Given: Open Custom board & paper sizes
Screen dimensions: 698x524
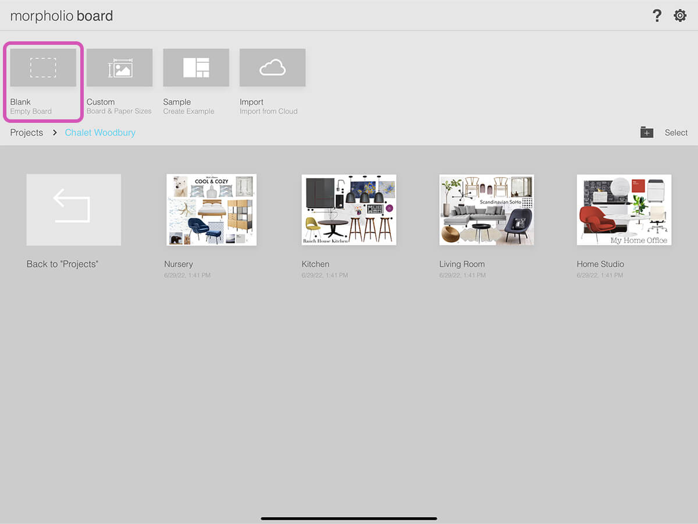Looking at the screenshot, I should tap(119, 68).
